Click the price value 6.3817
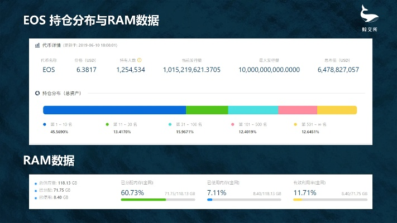 [87, 70]
